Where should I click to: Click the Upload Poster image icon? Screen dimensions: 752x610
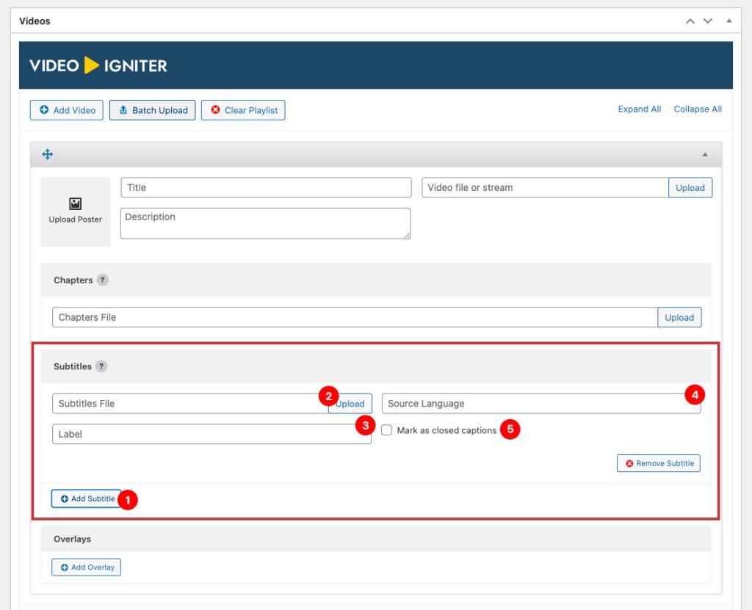tap(75, 203)
